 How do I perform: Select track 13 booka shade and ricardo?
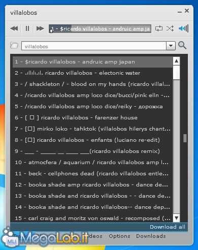[92, 196]
